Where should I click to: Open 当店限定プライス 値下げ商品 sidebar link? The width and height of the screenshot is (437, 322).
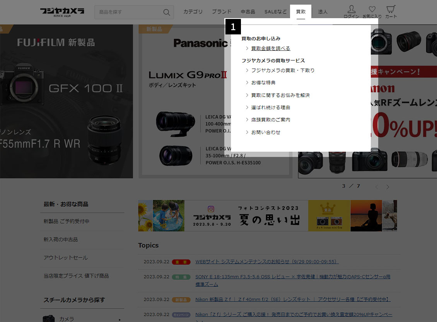tap(76, 276)
